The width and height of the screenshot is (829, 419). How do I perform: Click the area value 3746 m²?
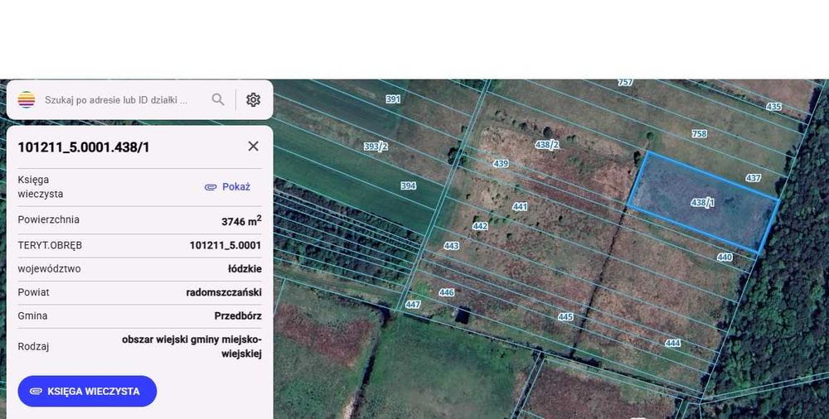241,221
